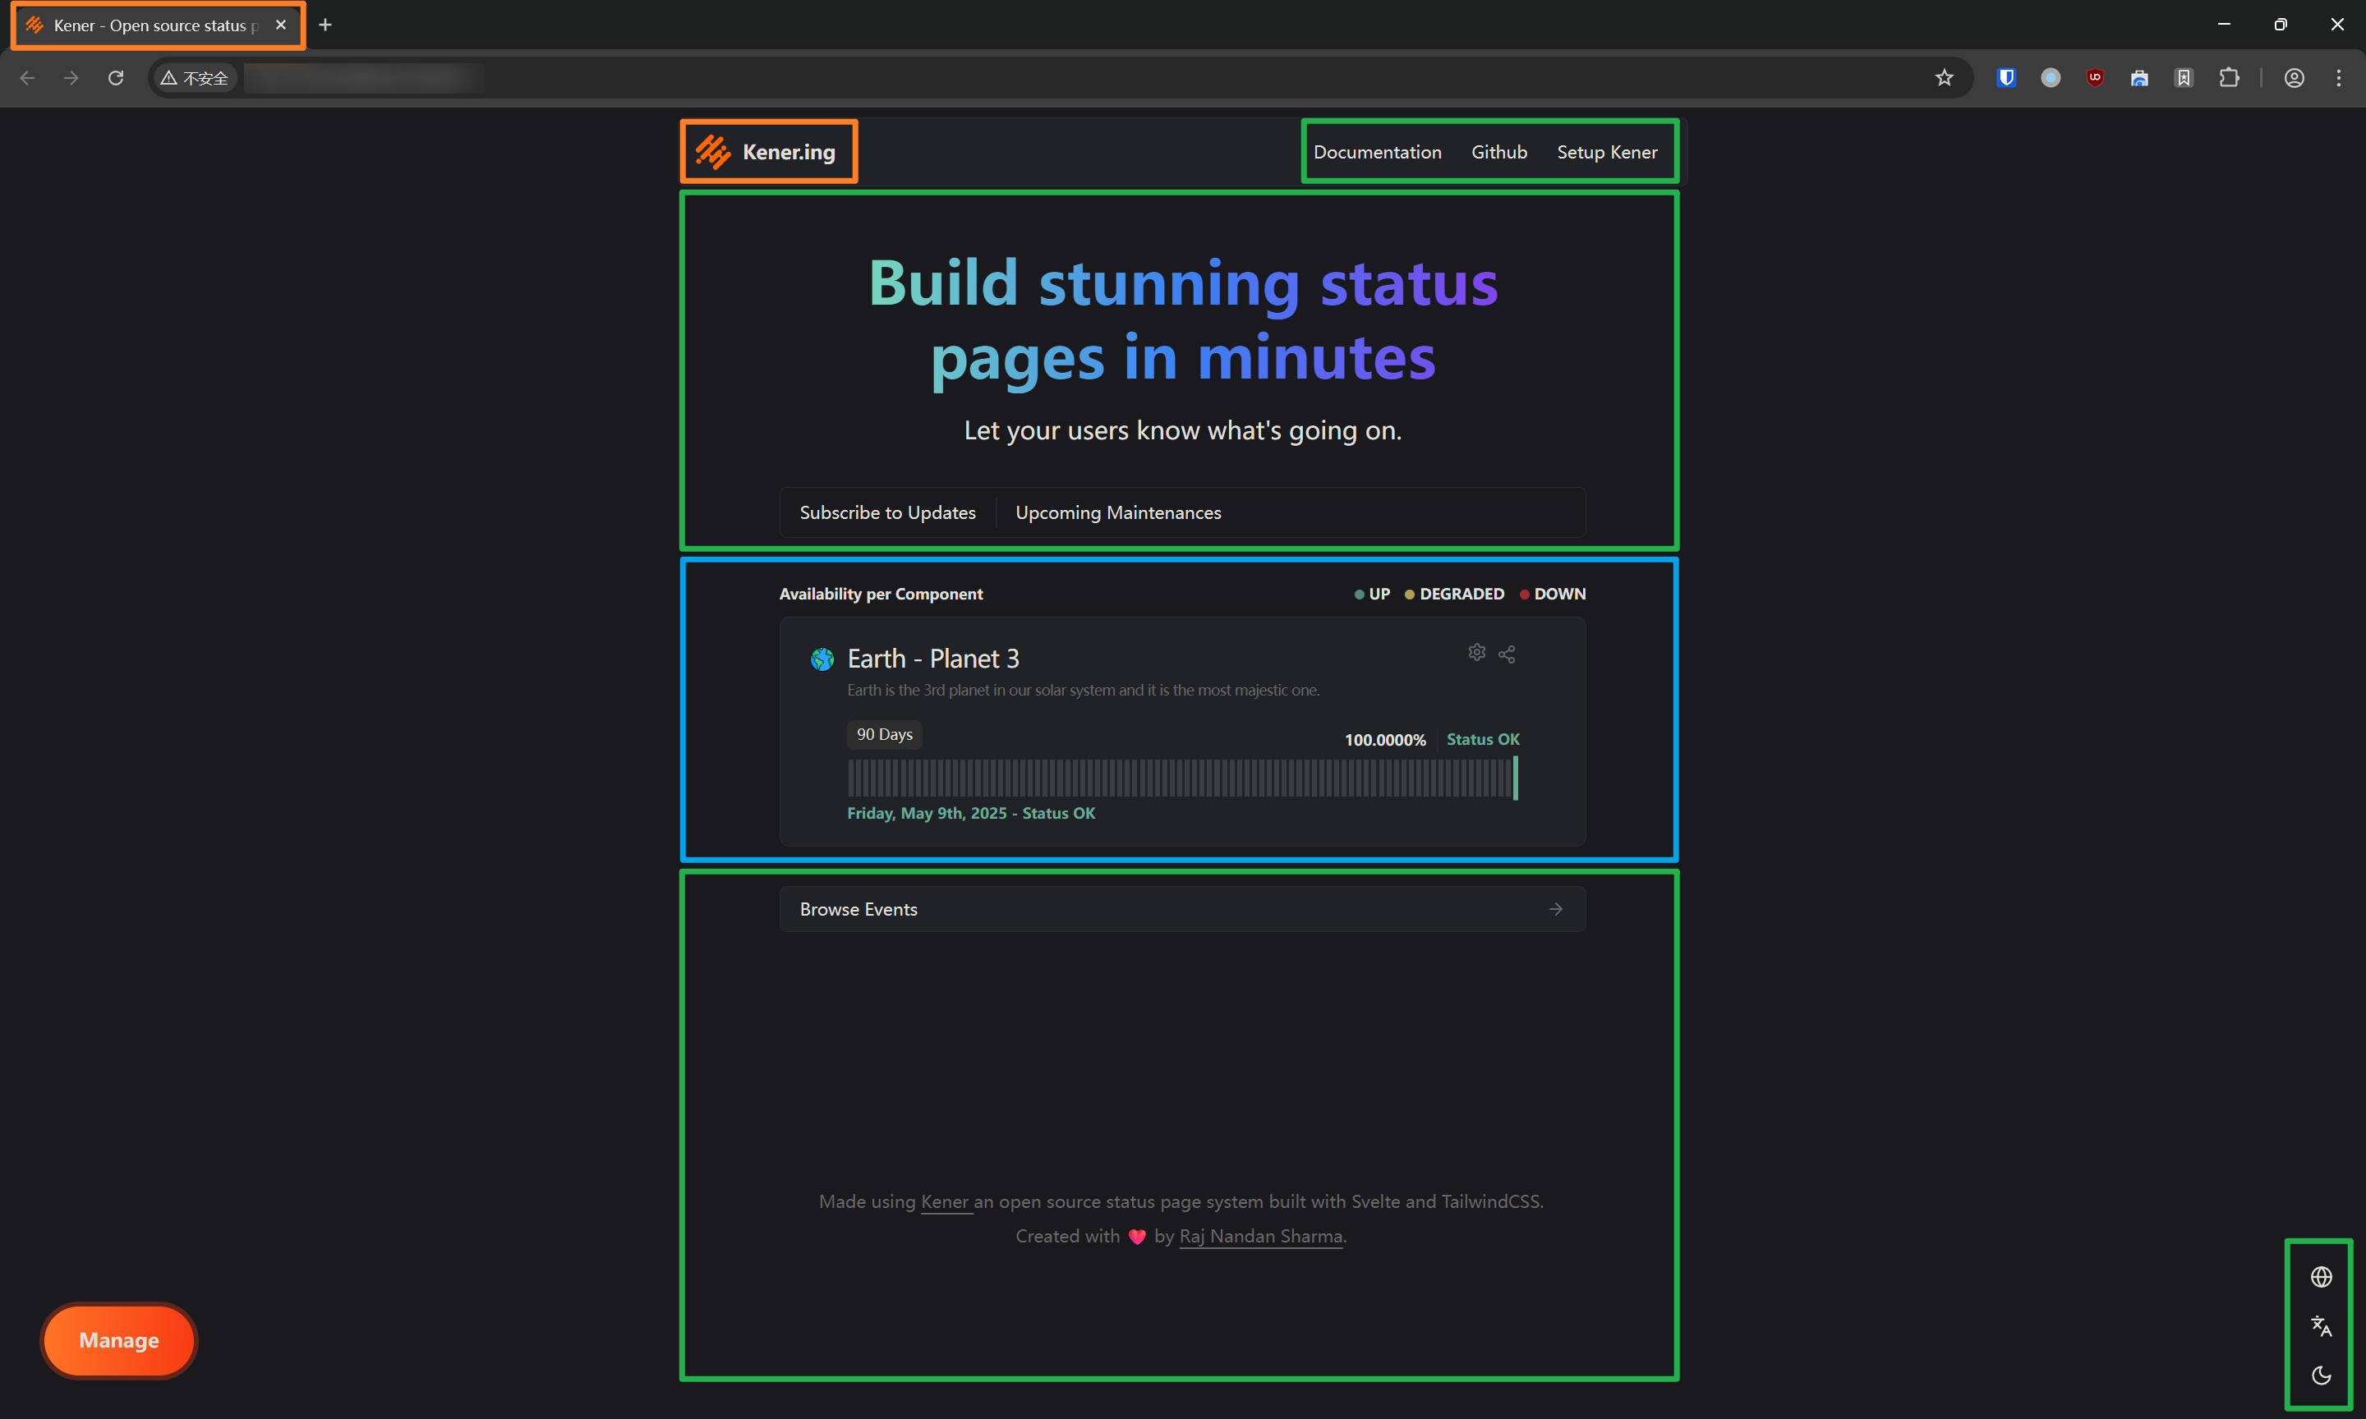Open the Github link

(x=1498, y=152)
